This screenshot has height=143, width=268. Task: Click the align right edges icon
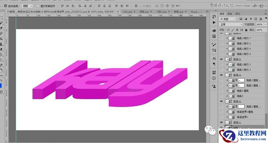click(90, 6)
